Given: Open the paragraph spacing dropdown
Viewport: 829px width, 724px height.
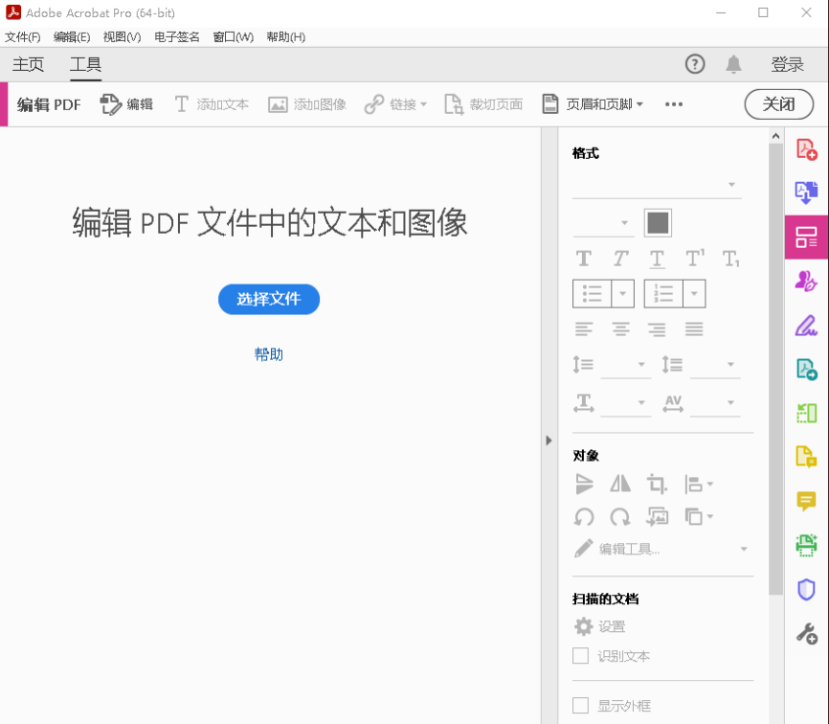Looking at the screenshot, I should click(x=715, y=364).
